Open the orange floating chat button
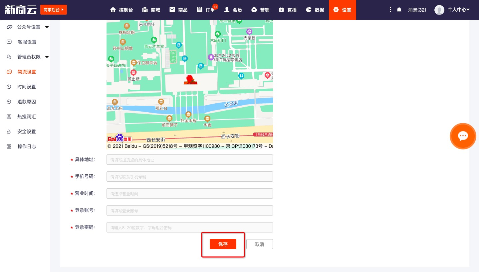 click(x=463, y=136)
